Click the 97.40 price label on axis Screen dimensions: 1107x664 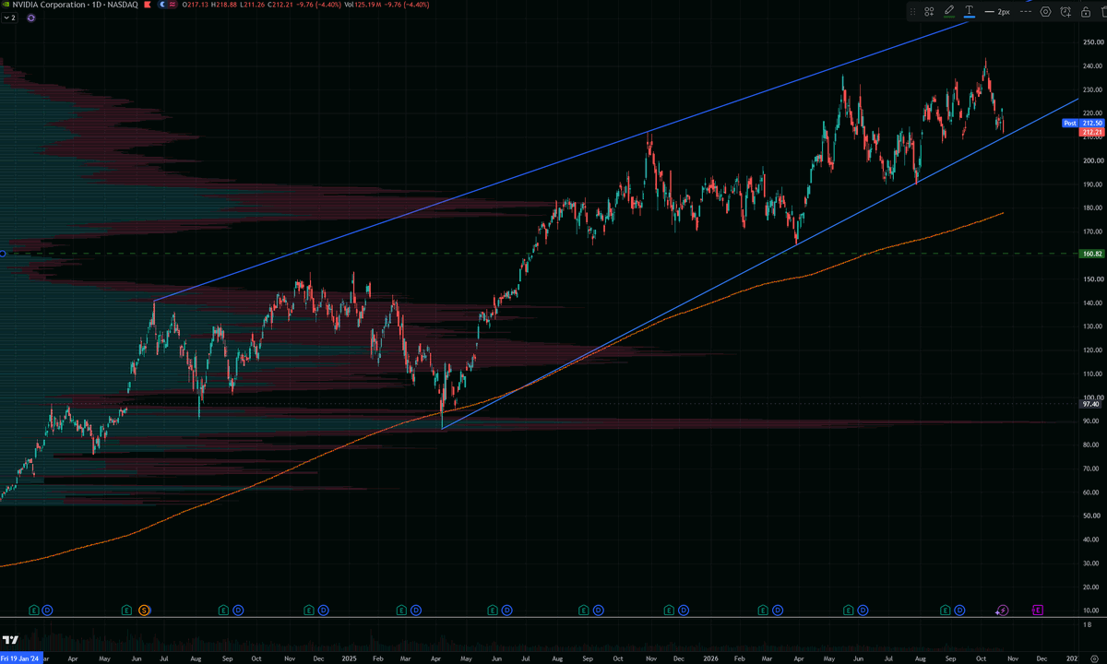(x=1091, y=404)
